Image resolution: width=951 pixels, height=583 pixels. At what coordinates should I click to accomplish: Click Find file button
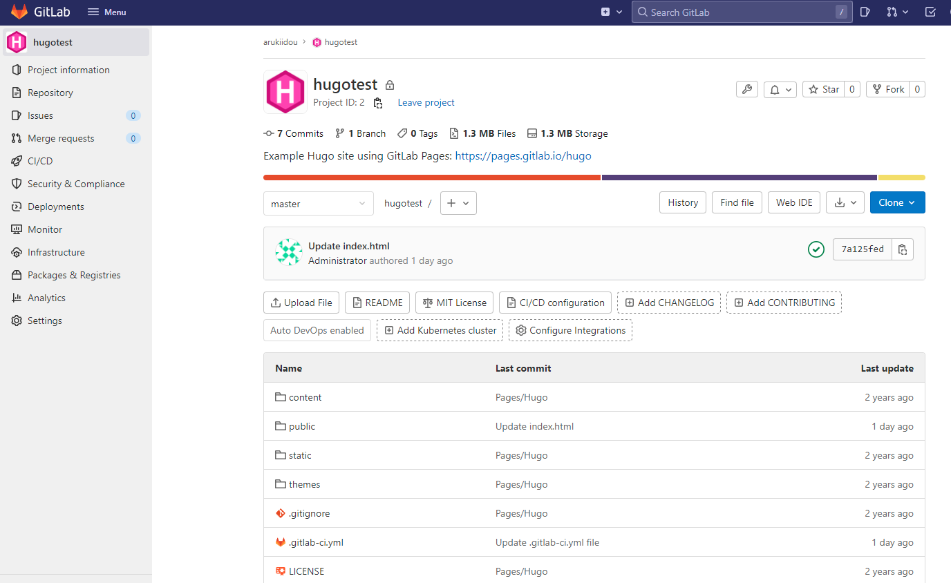[x=737, y=202]
